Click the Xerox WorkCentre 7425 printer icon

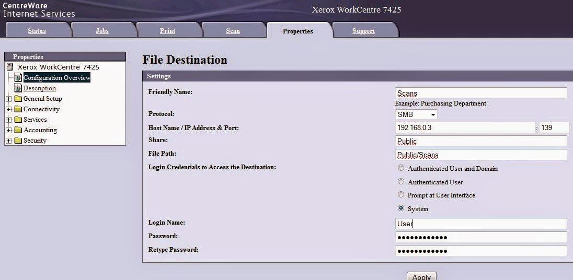(10, 67)
